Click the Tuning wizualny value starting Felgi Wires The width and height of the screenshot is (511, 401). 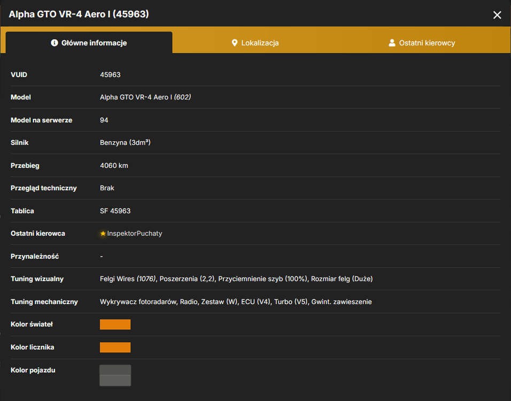point(236,279)
